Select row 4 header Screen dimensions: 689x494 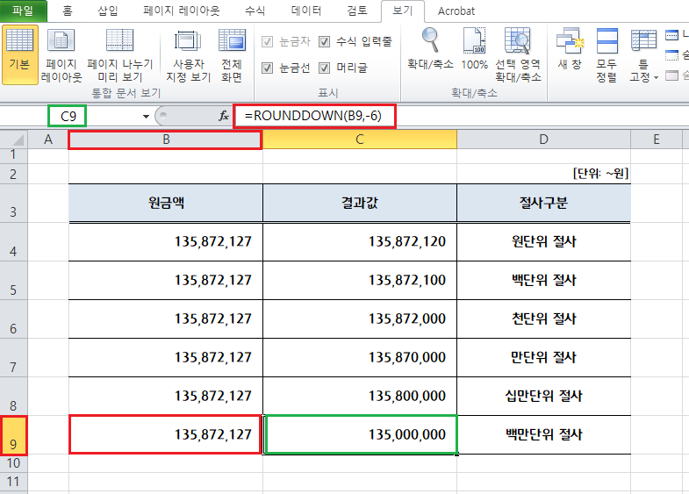click(13, 242)
